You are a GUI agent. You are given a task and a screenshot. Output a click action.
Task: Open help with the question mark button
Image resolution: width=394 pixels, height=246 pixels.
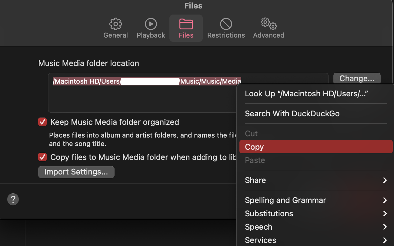[x=13, y=199]
